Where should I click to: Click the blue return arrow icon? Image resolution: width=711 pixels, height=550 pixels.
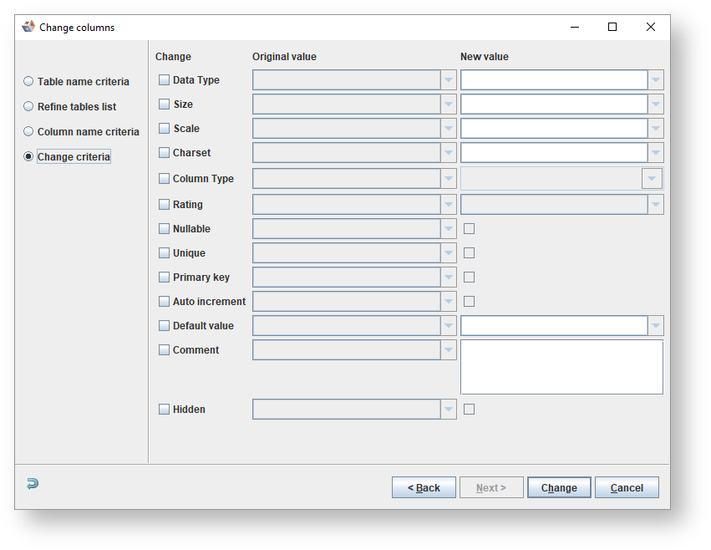pyautogui.click(x=33, y=484)
